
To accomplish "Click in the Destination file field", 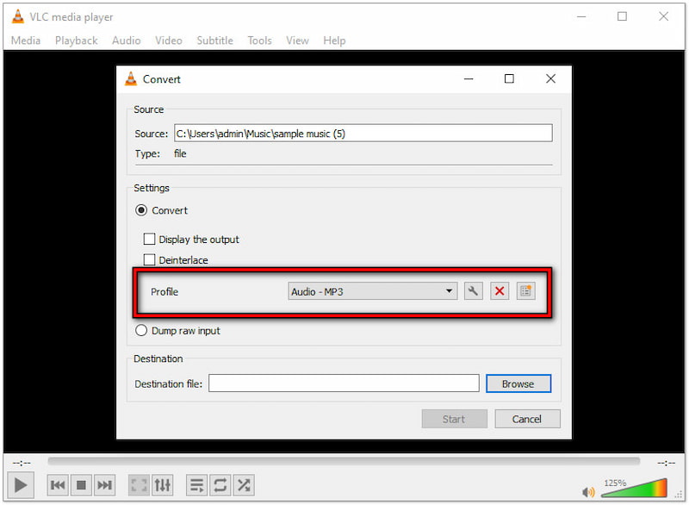I will tap(344, 383).
